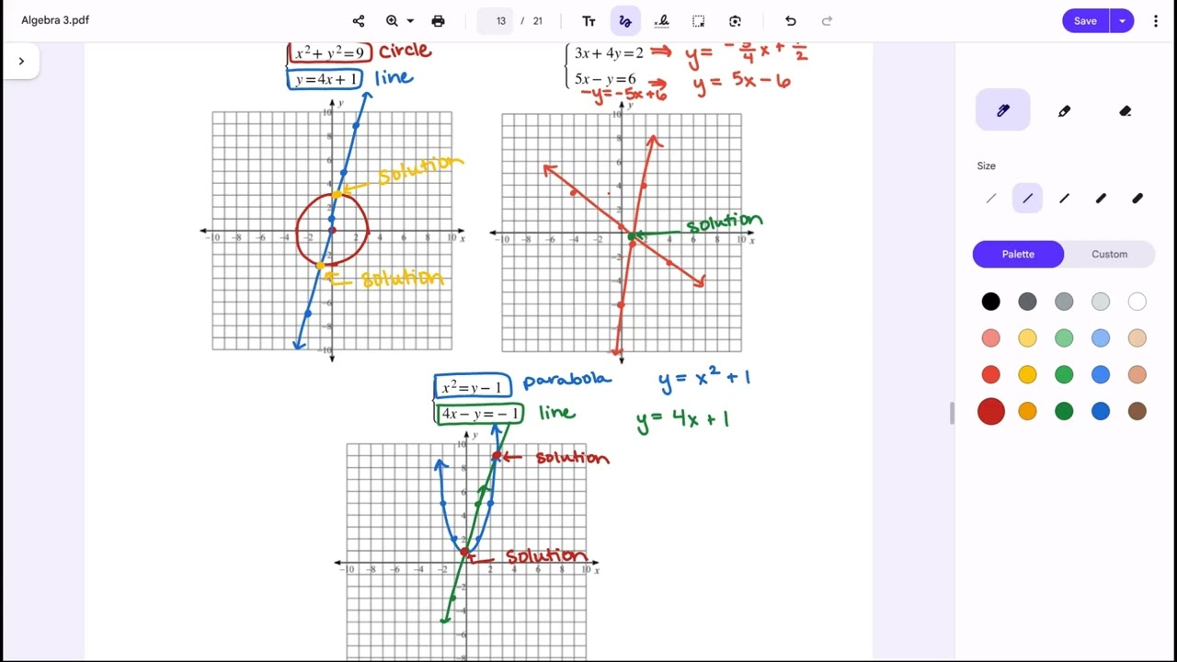Viewport: 1177px width, 662px height.
Task: Click the total pages count 21
Action: (x=538, y=20)
